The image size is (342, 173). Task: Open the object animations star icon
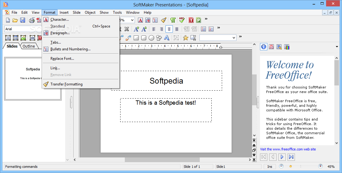(x=186, y=38)
